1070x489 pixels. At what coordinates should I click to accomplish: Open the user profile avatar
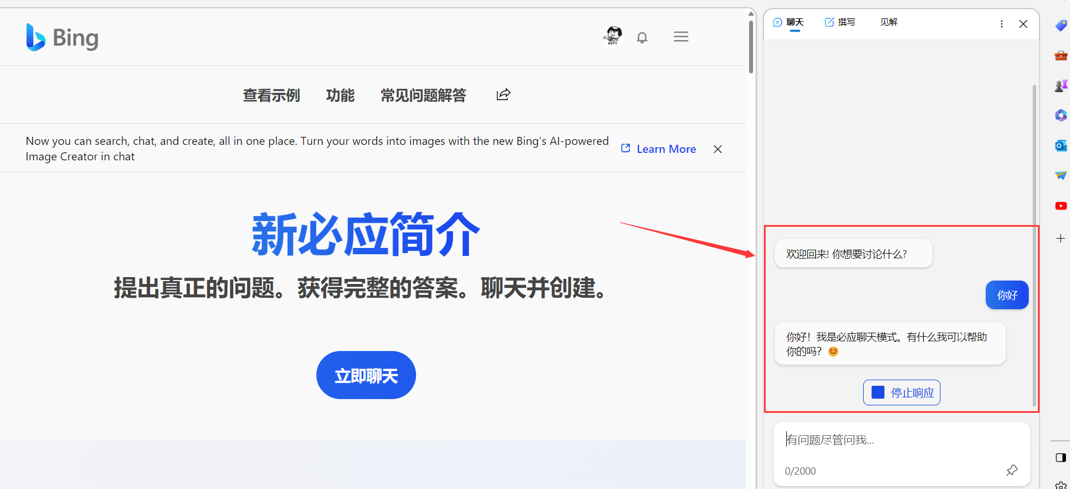click(613, 36)
